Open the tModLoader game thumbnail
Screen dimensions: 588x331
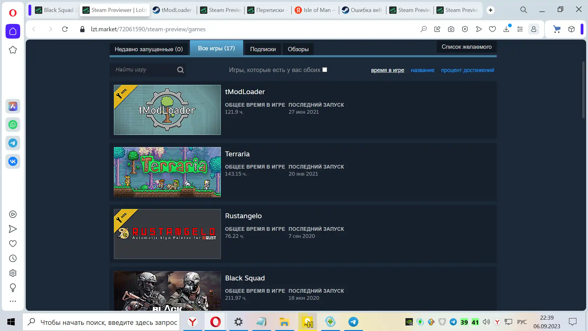click(167, 110)
